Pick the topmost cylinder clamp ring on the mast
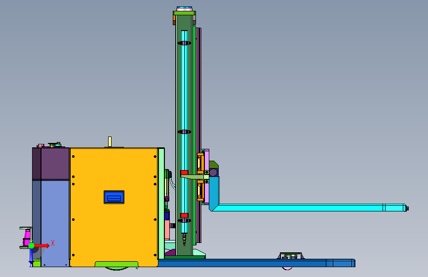The image size is (428, 277). 184,43
